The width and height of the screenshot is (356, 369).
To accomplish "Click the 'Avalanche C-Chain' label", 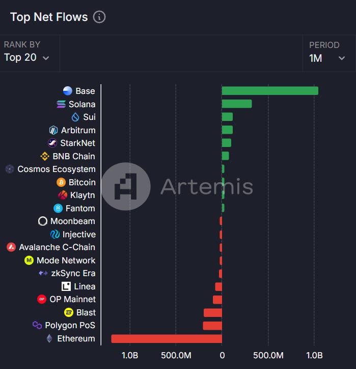I will coord(57,247).
